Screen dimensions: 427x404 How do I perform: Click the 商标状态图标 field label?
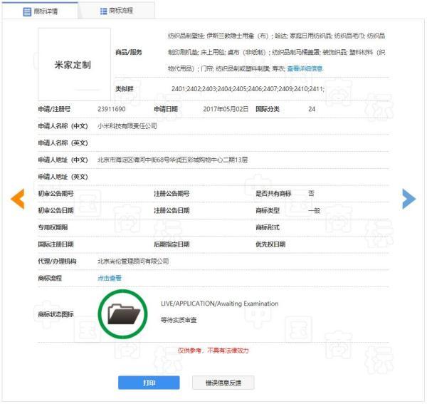tap(56, 314)
